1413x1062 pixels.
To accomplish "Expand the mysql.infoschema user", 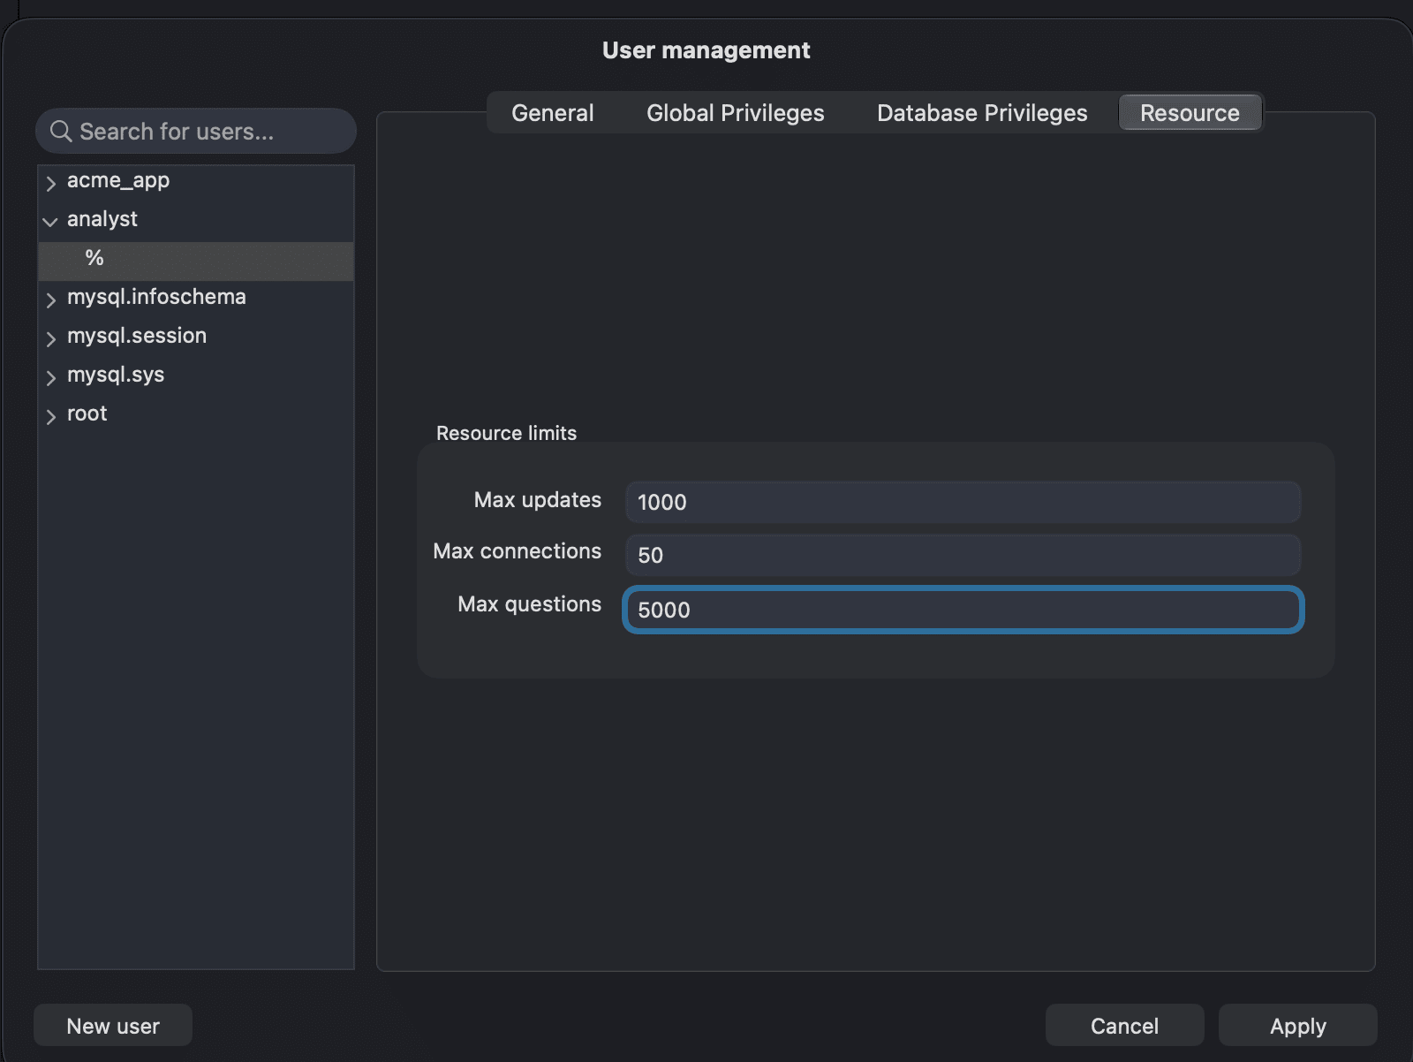I will coord(50,299).
